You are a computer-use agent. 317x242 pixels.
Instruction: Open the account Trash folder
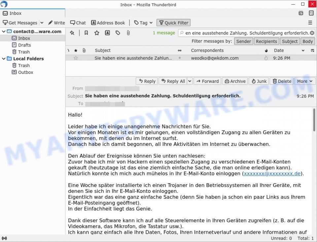coord(24,52)
